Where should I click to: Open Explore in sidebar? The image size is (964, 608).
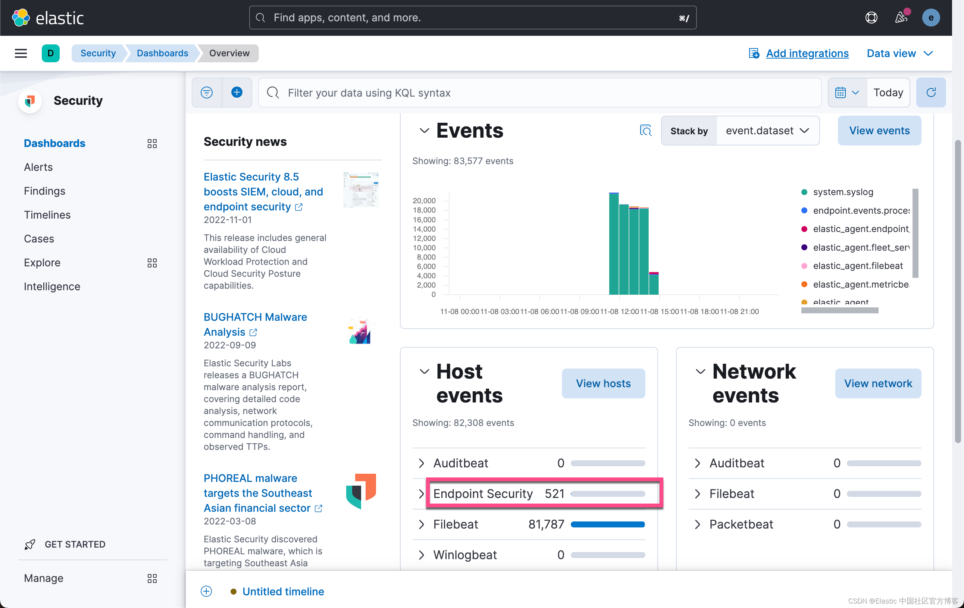pyautogui.click(x=42, y=263)
